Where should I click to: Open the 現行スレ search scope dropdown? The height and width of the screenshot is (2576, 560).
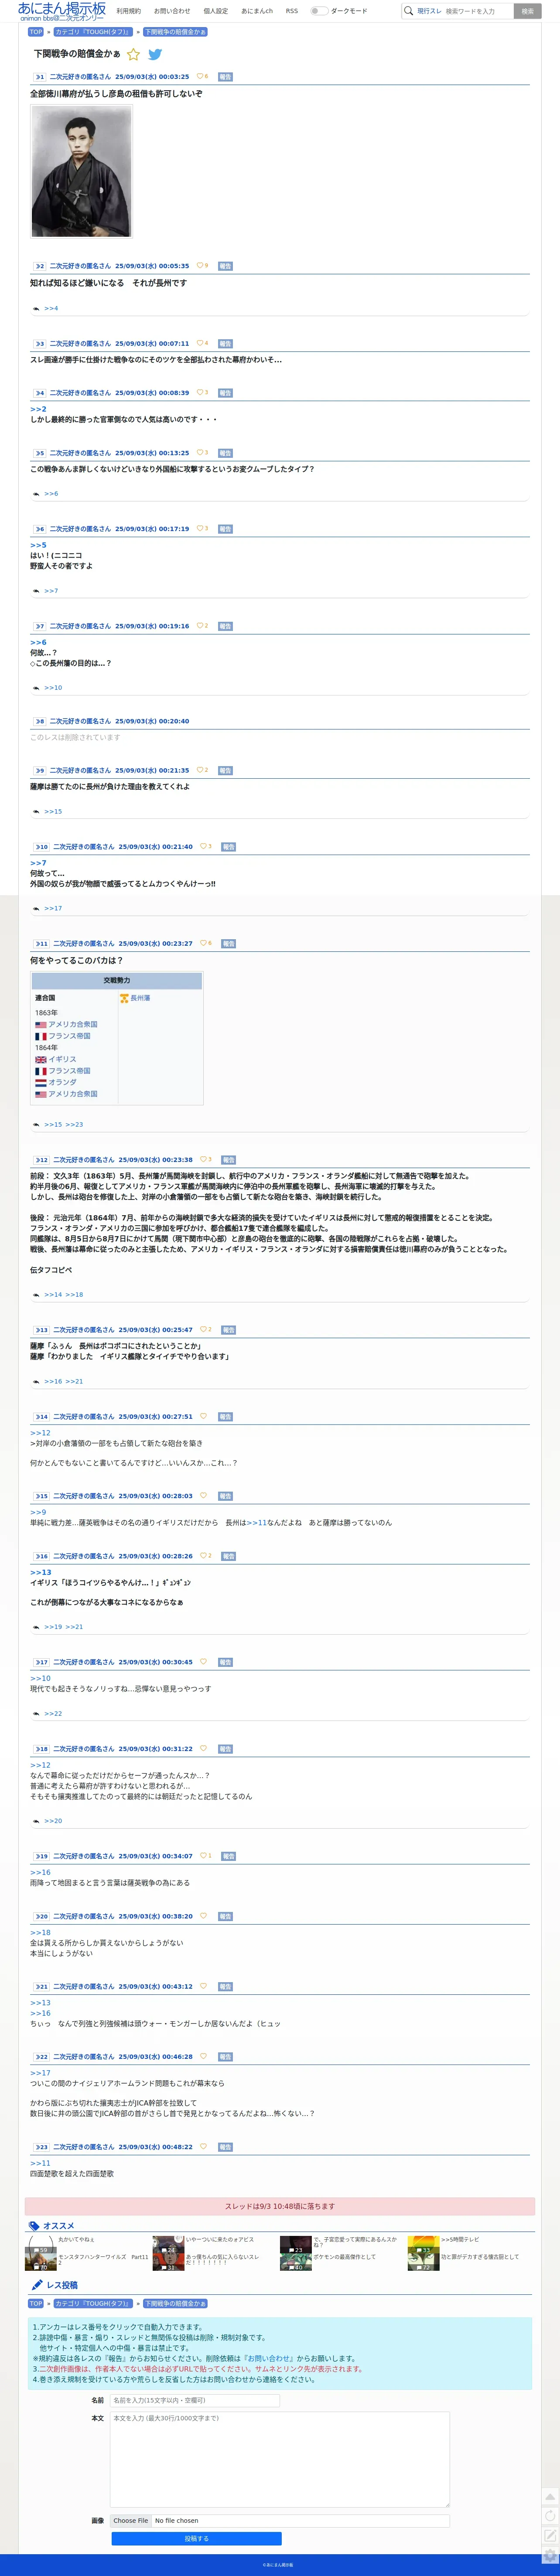429,11
